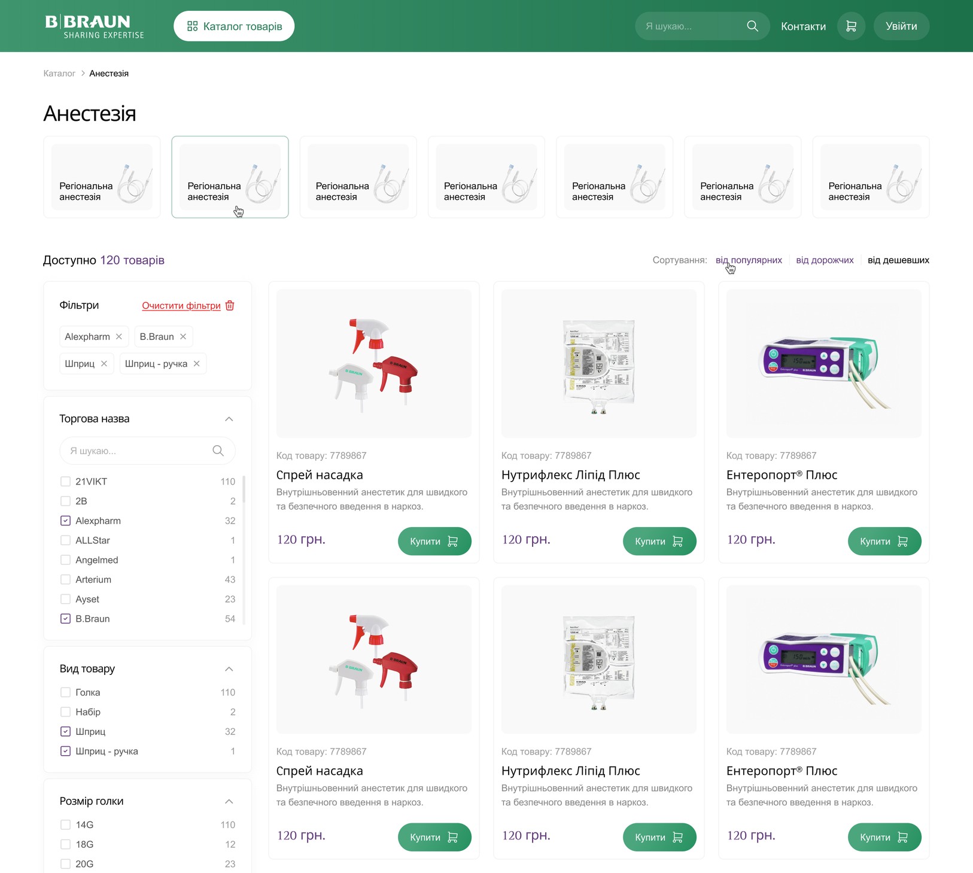This screenshot has height=873, width=973.
Task: Click Анестезія in the breadcrumb
Action: coord(109,74)
